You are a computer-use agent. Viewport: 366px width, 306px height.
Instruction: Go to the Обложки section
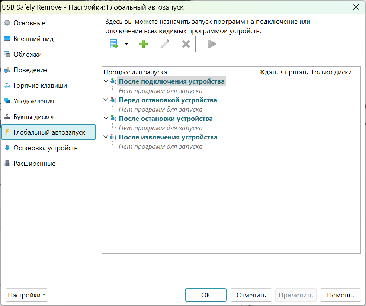(49, 54)
